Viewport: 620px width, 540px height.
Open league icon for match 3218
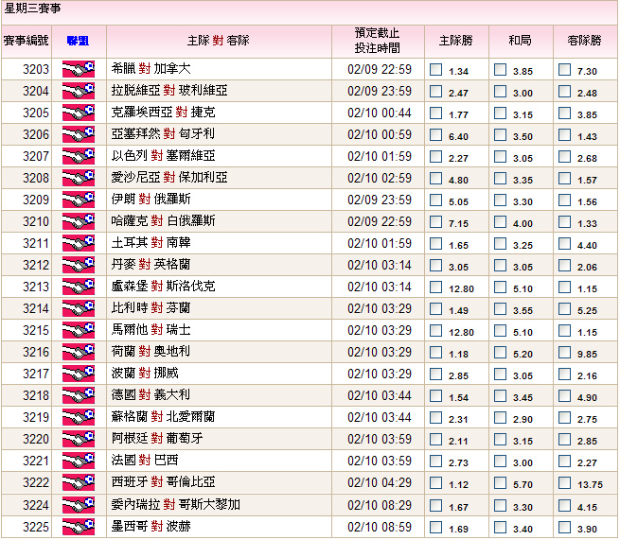coord(79,395)
